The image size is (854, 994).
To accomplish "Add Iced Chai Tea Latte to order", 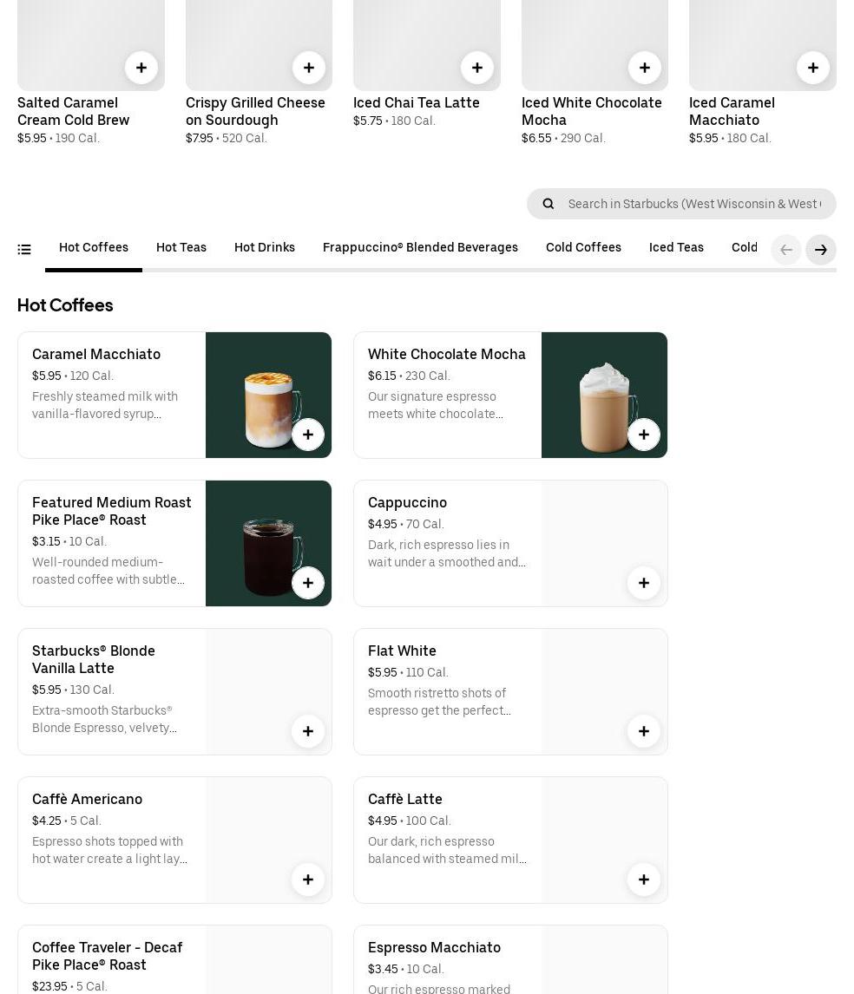I will click(x=476, y=68).
